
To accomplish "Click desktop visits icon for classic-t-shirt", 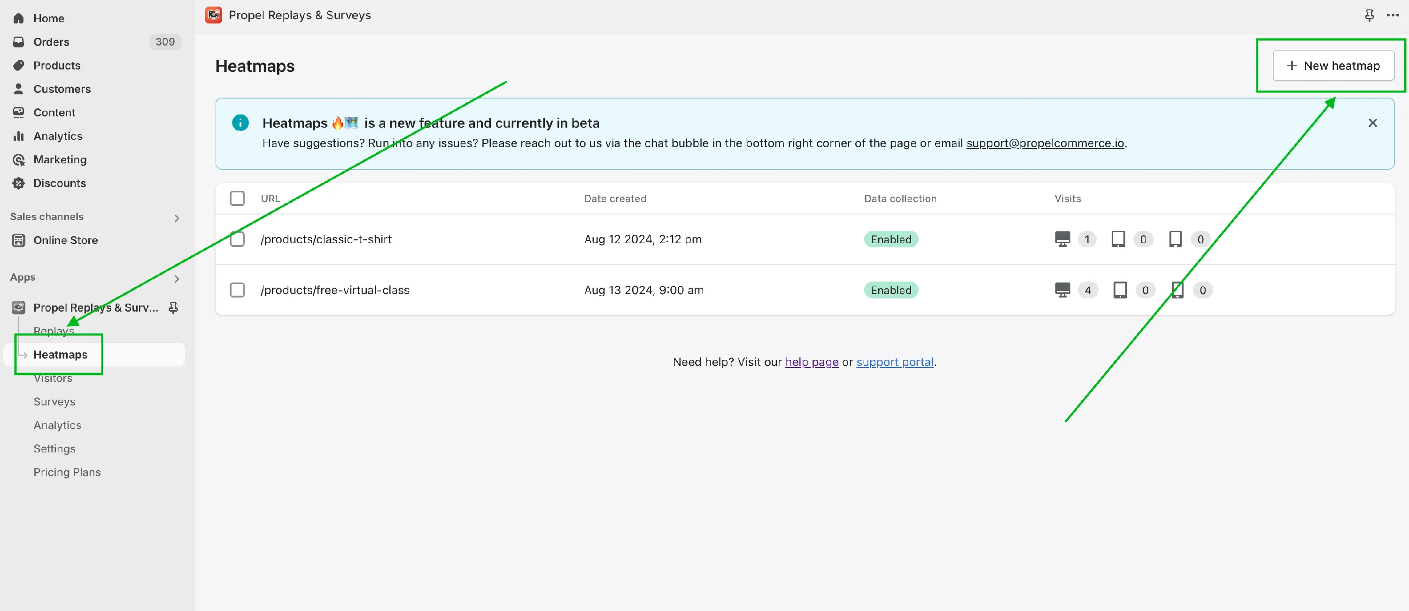I will [x=1062, y=239].
